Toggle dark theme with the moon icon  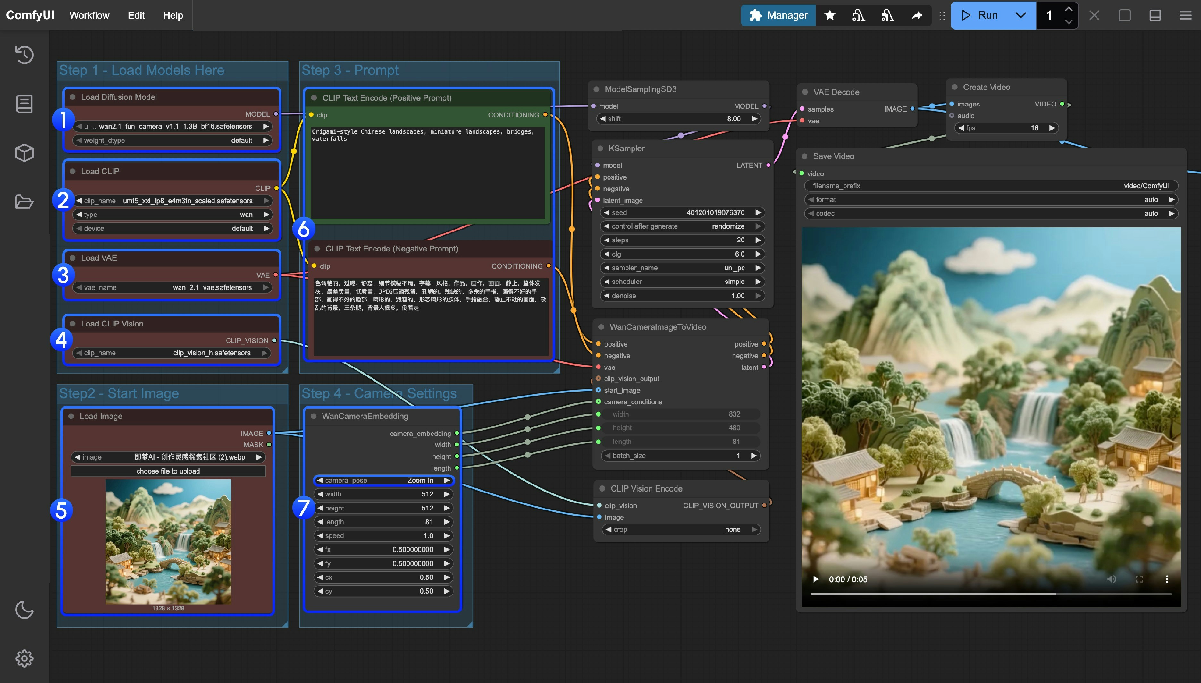click(x=23, y=610)
